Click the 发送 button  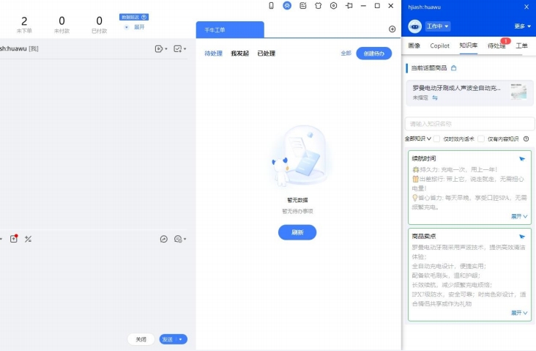tap(168, 339)
